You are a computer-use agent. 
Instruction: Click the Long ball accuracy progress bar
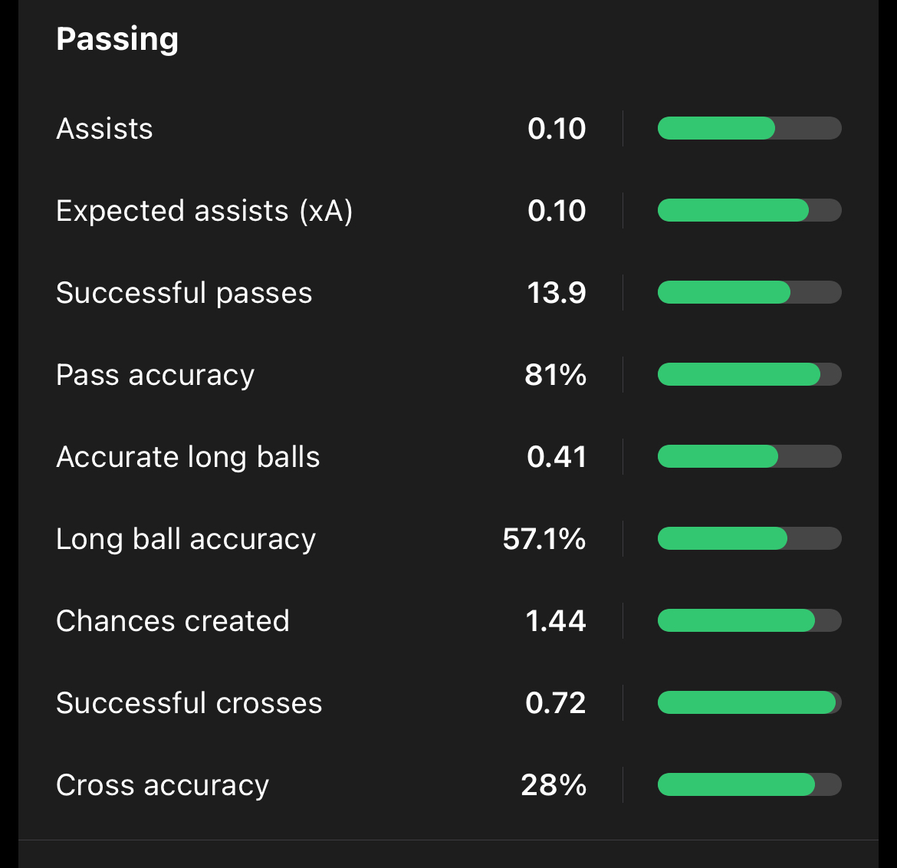[x=749, y=539]
